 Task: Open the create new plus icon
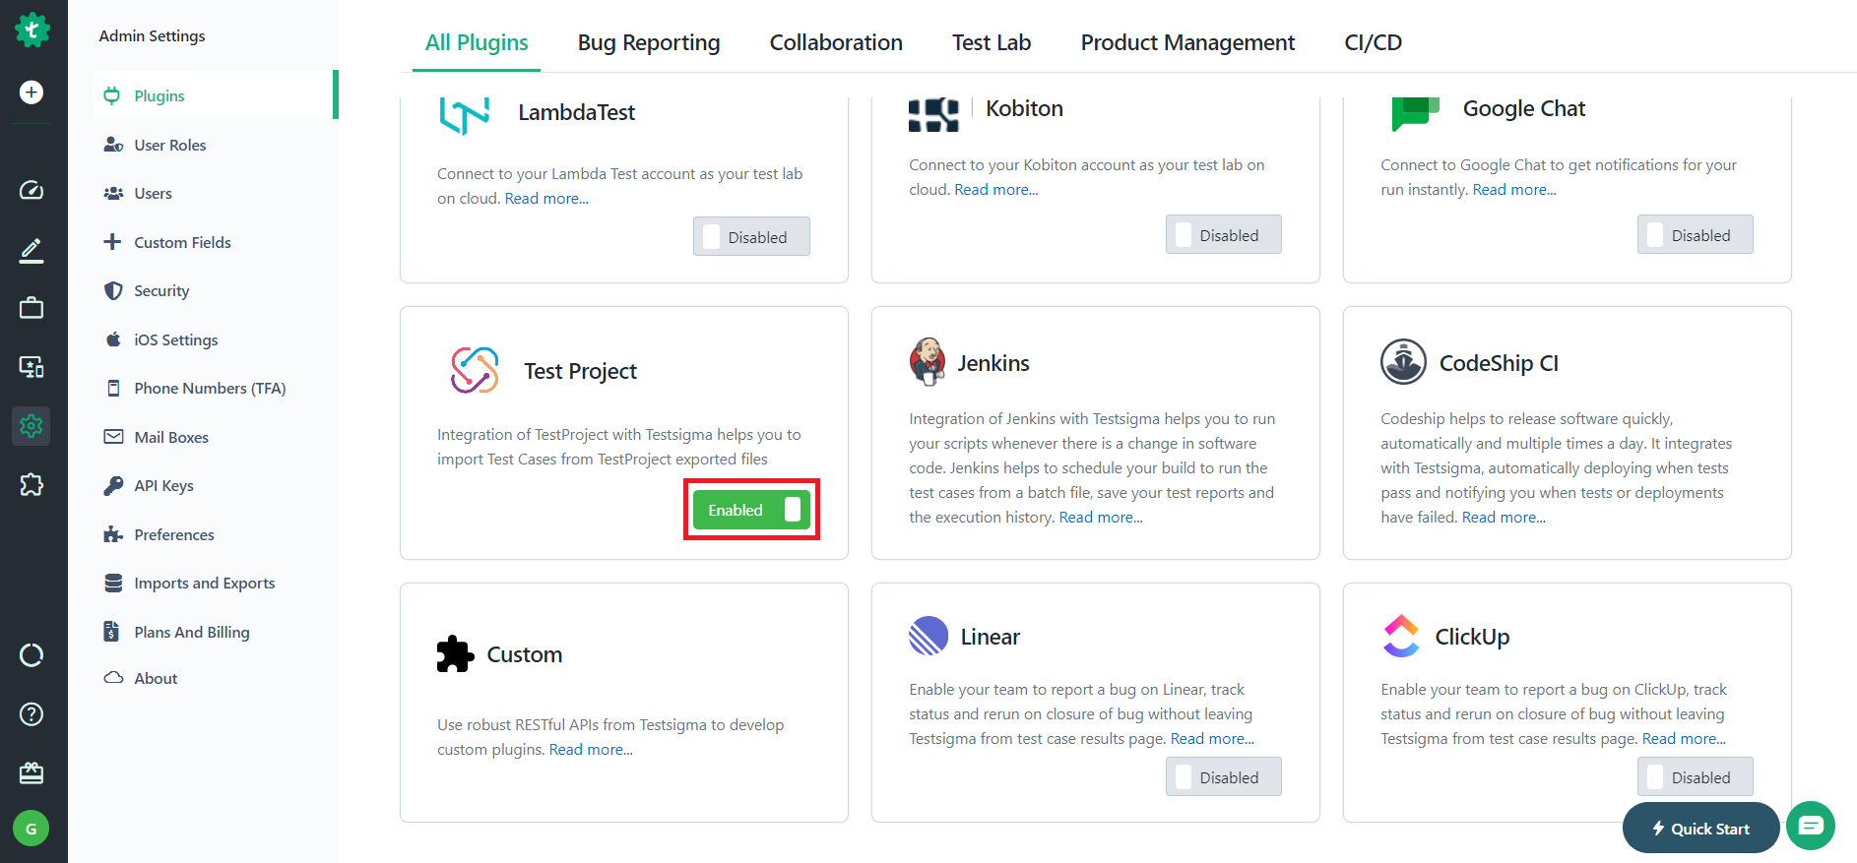coord(32,92)
